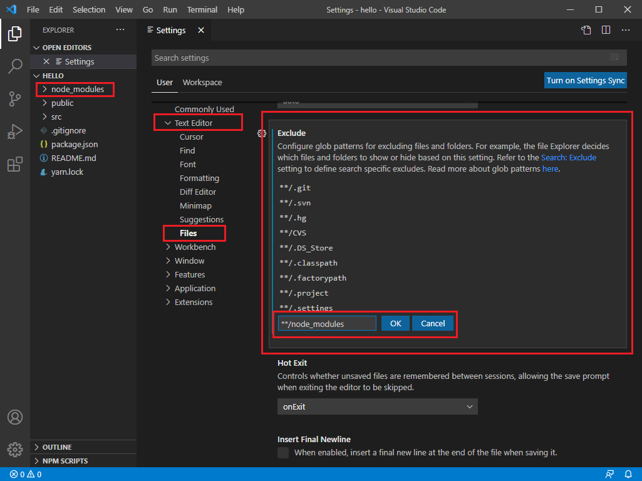Open editor More Actions ellipsis
Screen dimensions: 642x481
click(x=626, y=30)
